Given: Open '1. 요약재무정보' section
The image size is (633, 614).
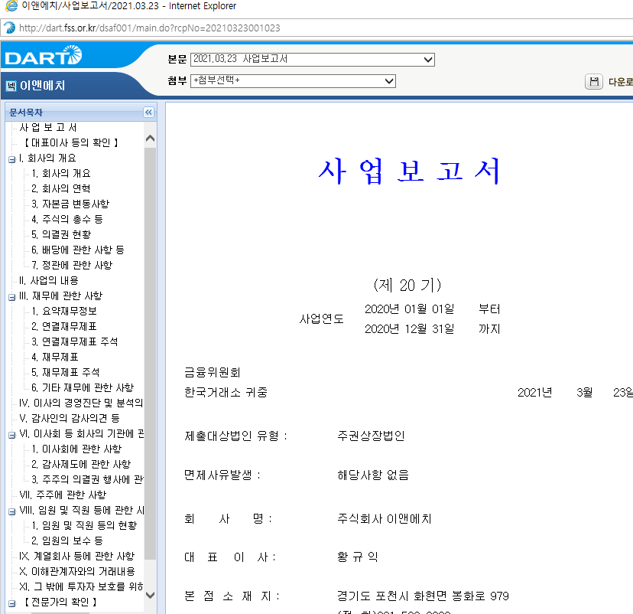Looking at the screenshot, I should point(64,312).
